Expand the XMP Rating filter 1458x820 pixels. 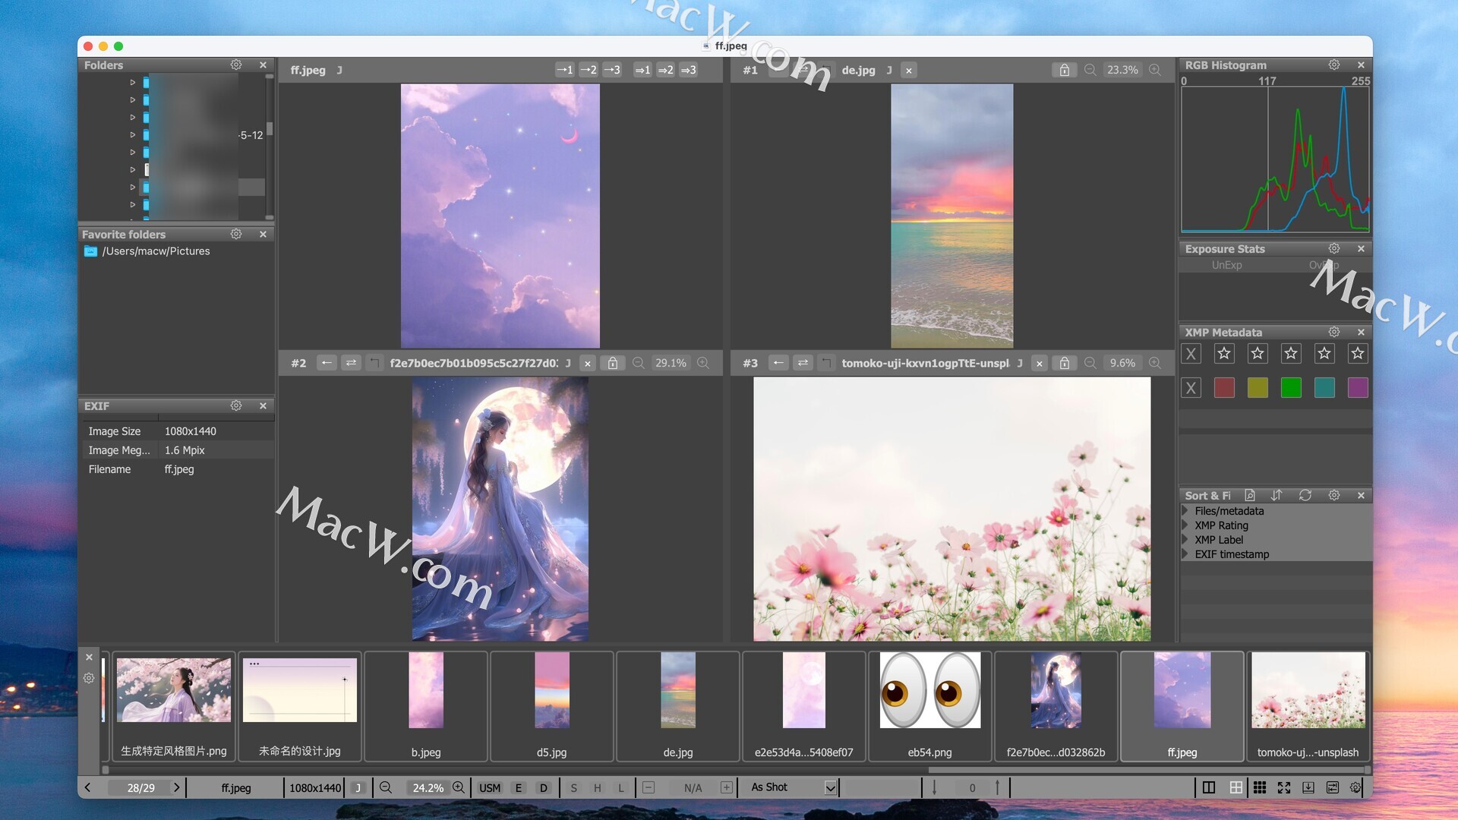(x=1185, y=525)
